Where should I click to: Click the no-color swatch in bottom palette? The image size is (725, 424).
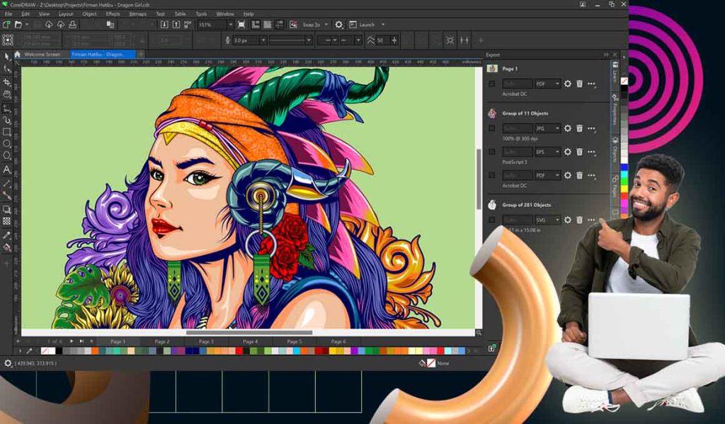click(x=45, y=351)
